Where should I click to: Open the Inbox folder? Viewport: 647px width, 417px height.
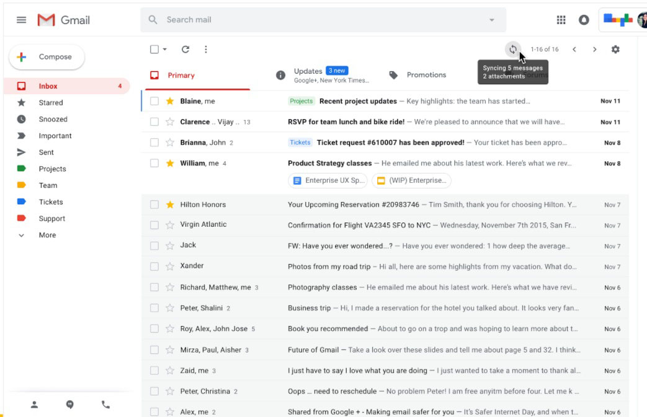click(x=67, y=86)
